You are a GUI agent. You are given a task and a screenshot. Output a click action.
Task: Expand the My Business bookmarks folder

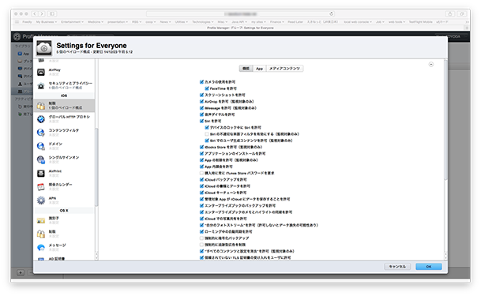[x=47, y=22]
